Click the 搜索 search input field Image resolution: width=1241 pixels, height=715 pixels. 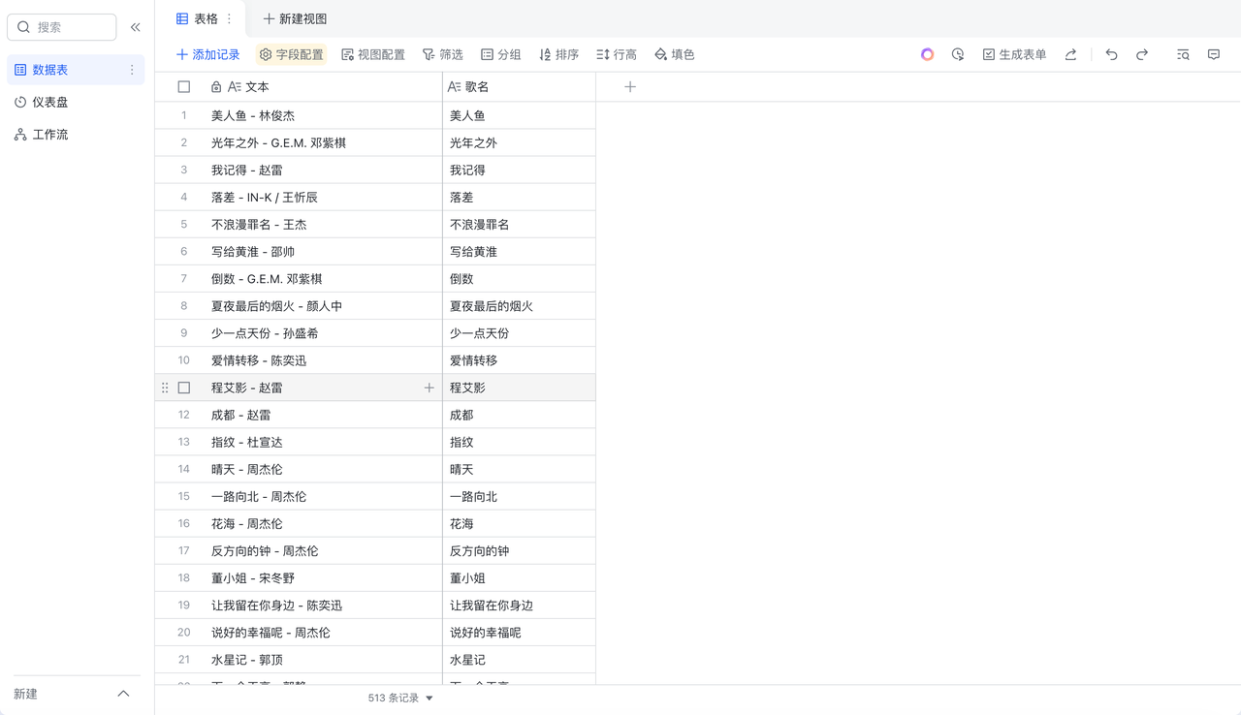pyautogui.click(x=61, y=27)
